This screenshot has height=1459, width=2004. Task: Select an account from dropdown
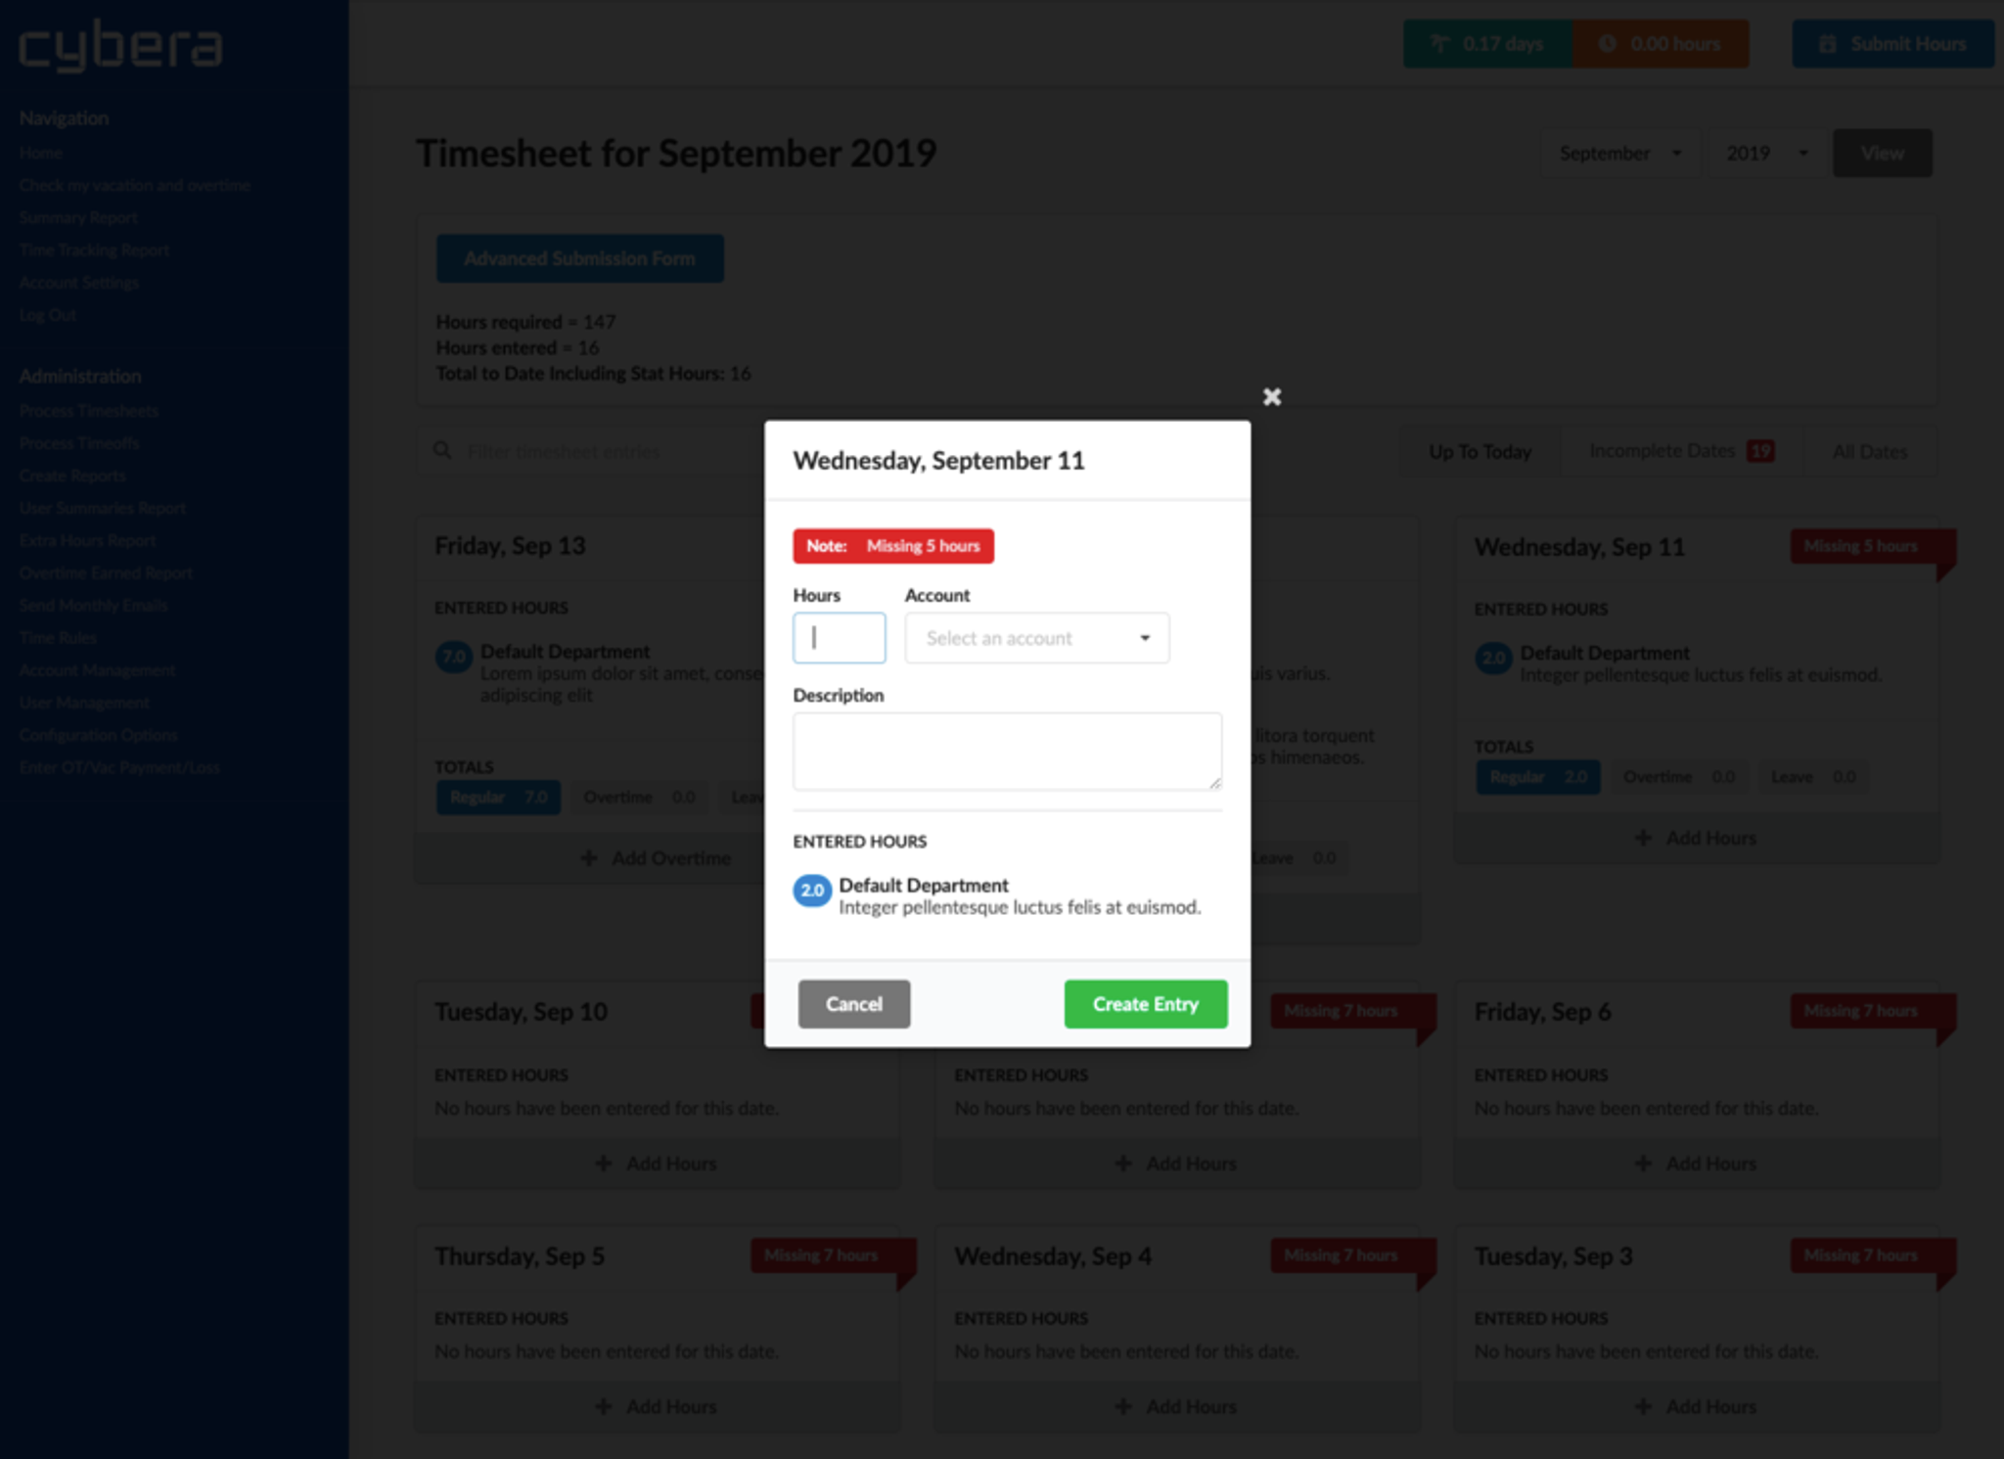click(x=1034, y=636)
